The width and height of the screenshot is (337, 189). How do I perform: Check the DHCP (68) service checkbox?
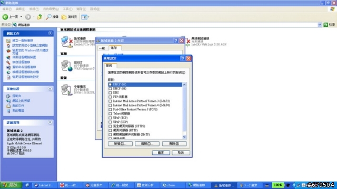(110, 89)
